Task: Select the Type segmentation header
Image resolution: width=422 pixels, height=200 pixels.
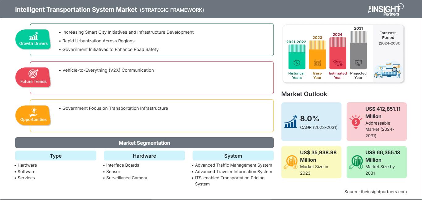Action: [x=56, y=156]
